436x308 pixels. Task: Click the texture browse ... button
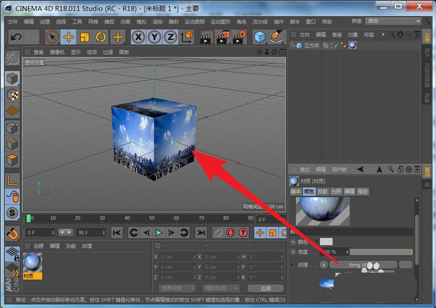point(405,265)
